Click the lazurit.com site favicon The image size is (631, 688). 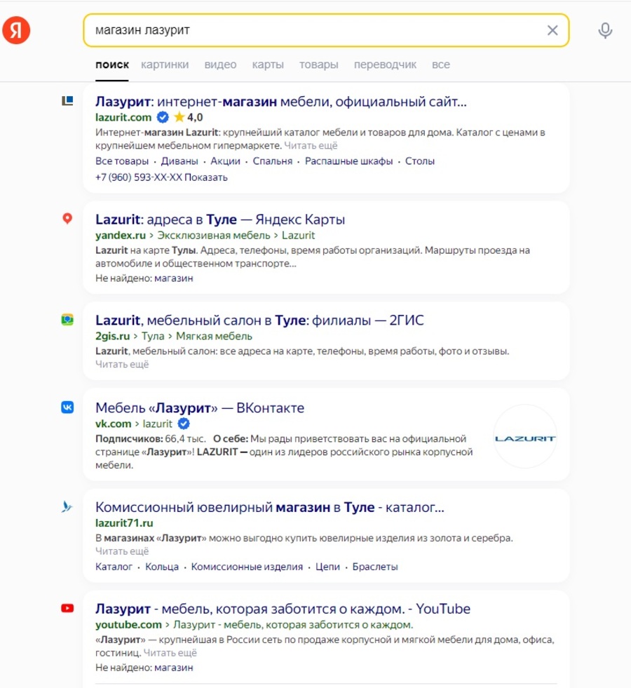(67, 101)
